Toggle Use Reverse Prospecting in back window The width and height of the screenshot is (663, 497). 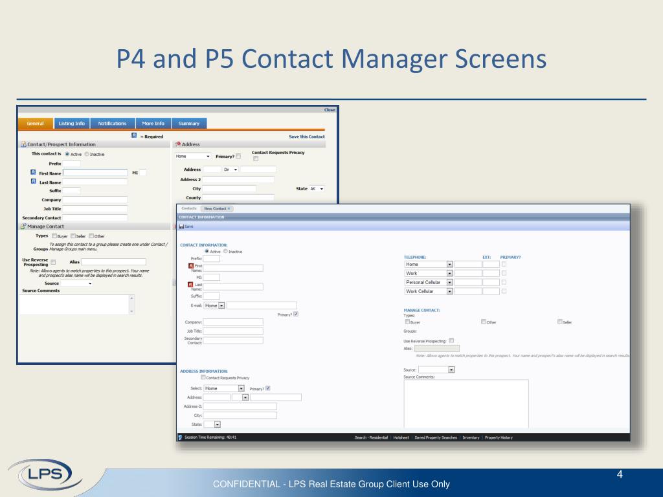tap(53, 263)
